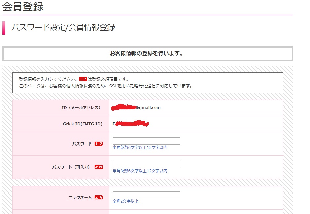Click the hint text under the password re-entry field
The height and width of the screenshot is (214, 310).
pyautogui.click(x=140, y=171)
